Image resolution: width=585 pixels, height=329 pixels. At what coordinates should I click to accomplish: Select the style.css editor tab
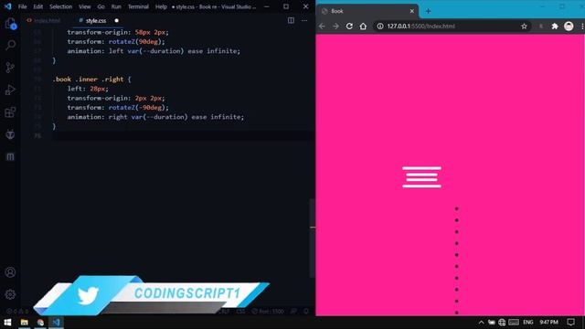coord(95,20)
